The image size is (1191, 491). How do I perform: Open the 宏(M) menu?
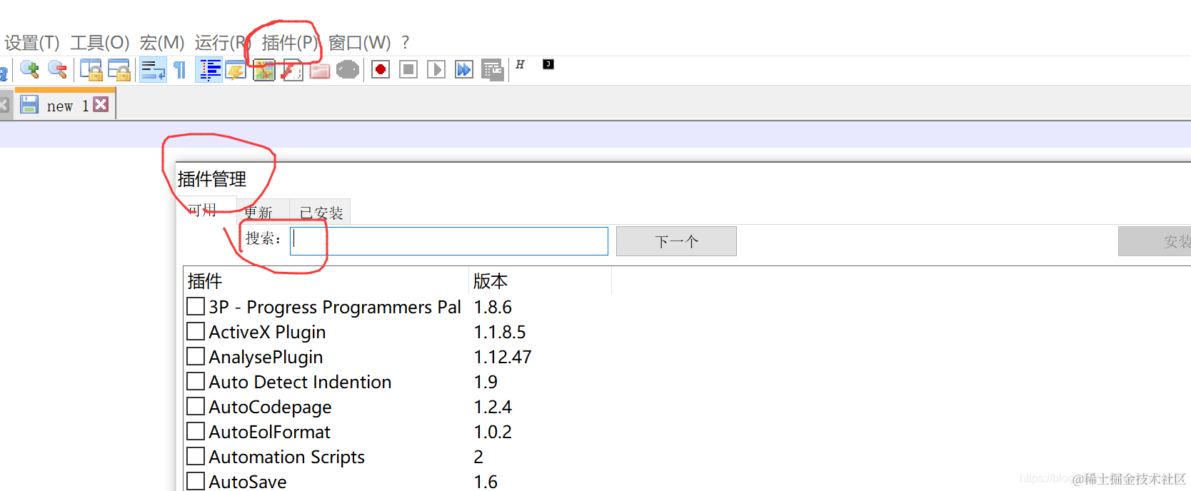tap(162, 43)
